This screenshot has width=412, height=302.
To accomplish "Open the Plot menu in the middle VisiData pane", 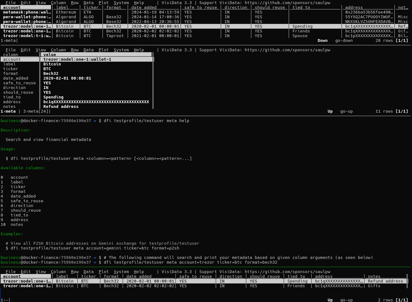I will pos(103,50).
